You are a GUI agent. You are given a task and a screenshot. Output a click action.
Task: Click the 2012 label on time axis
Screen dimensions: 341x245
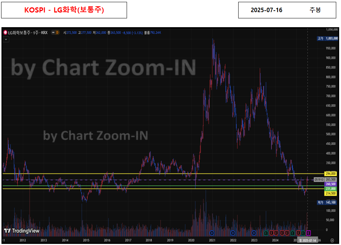point(23,241)
